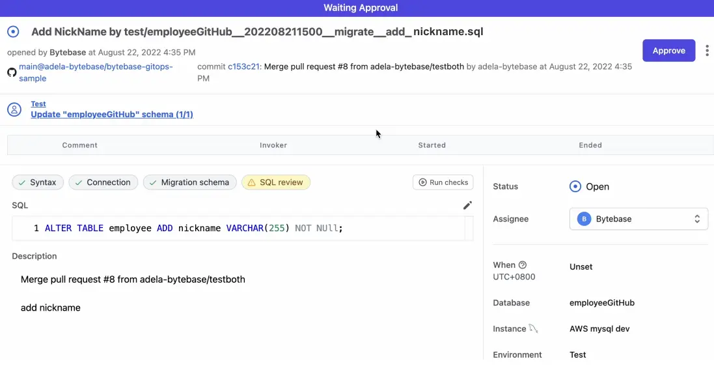The image size is (714, 370).
Task: Click the question mark icon next to When
Action: tap(523, 264)
